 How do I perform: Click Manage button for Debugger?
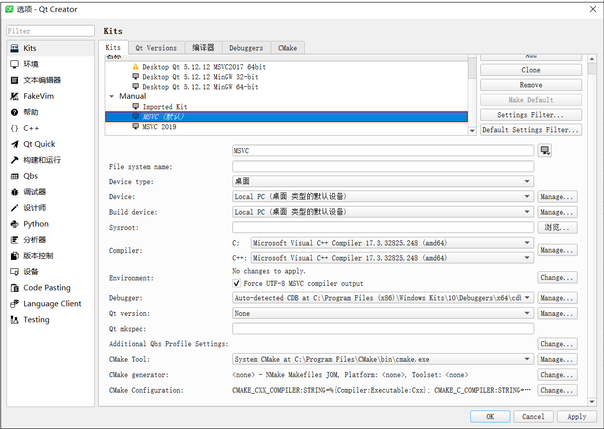point(558,298)
